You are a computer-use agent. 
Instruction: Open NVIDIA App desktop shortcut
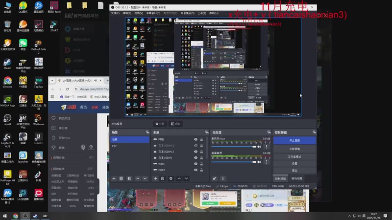pyautogui.click(x=7, y=101)
